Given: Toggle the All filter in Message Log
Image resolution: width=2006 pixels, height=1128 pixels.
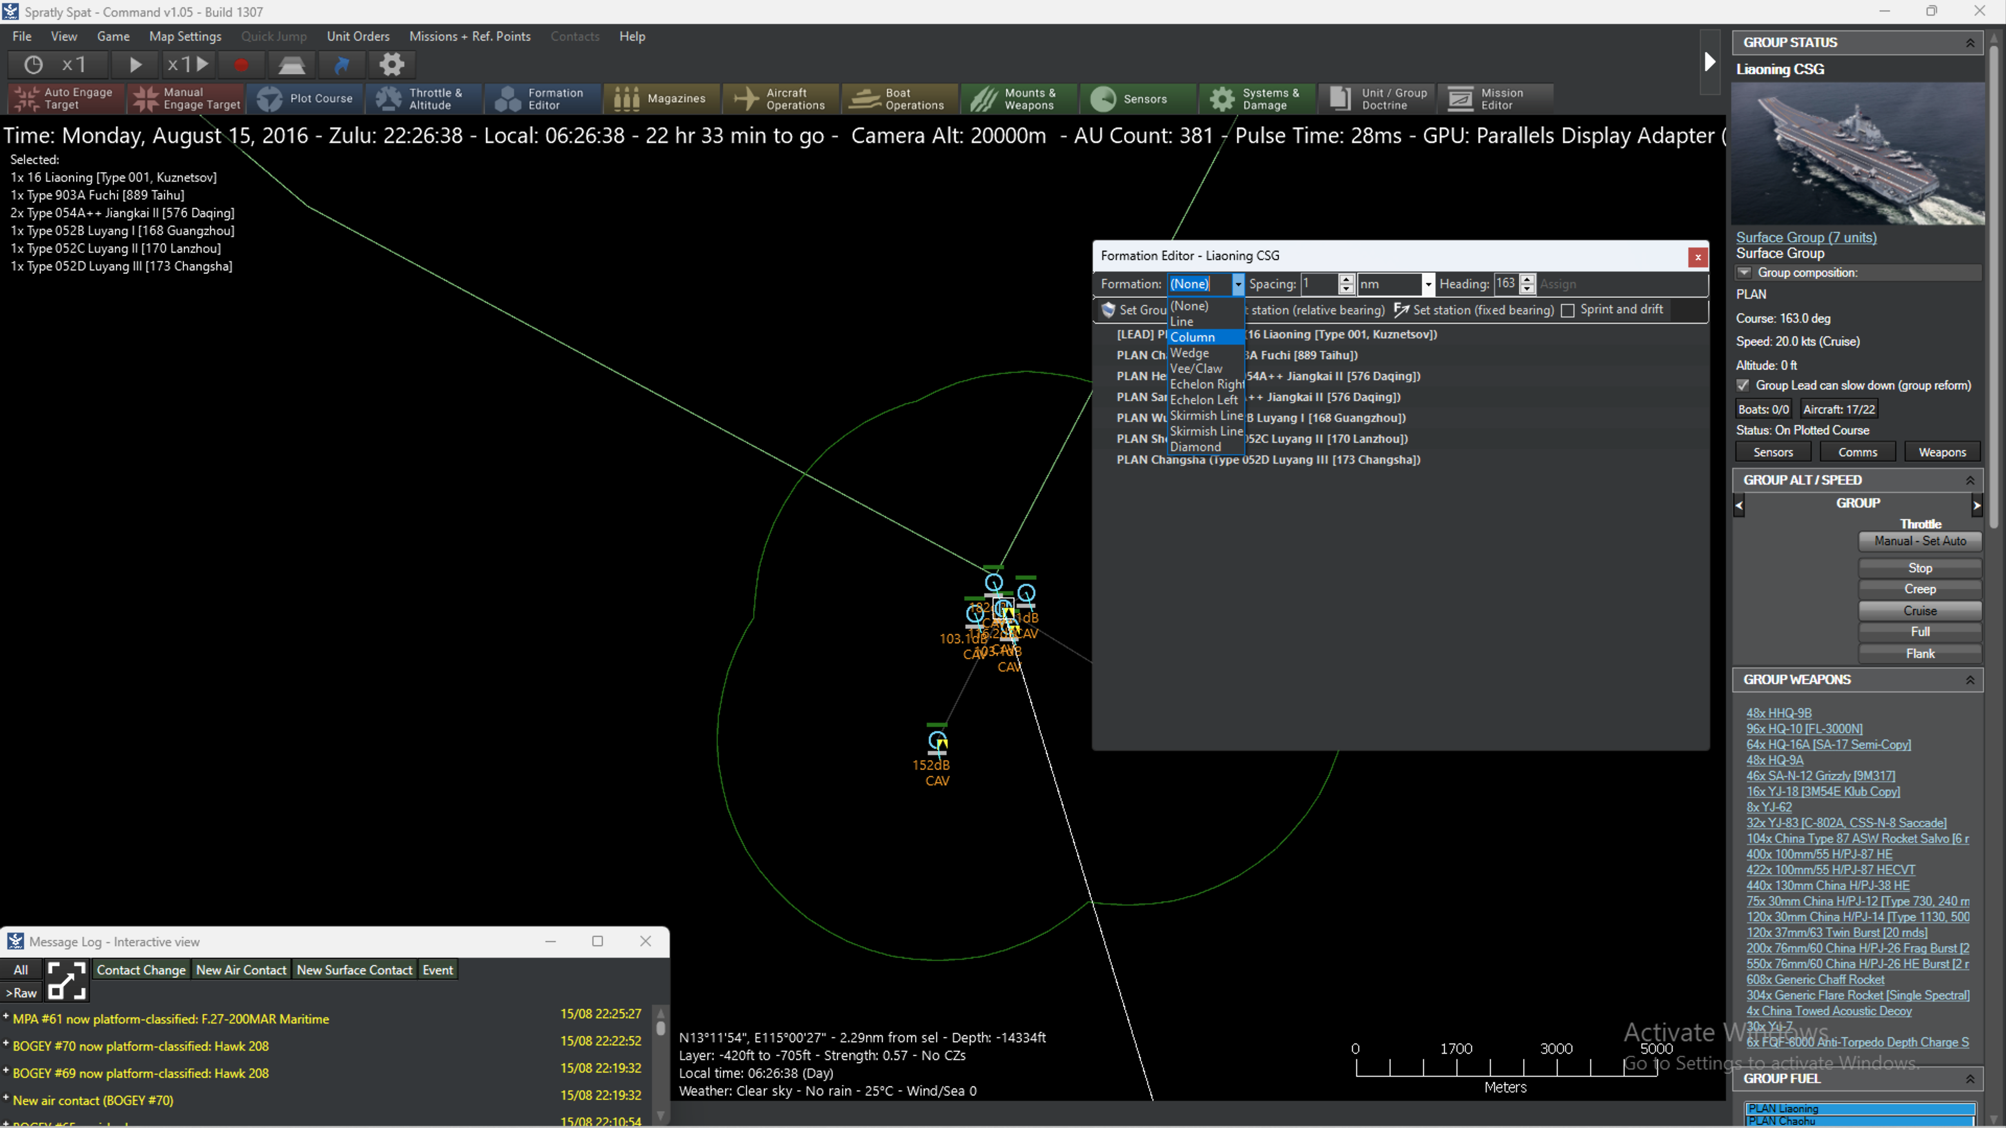Looking at the screenshot, I should click(21, 970).
